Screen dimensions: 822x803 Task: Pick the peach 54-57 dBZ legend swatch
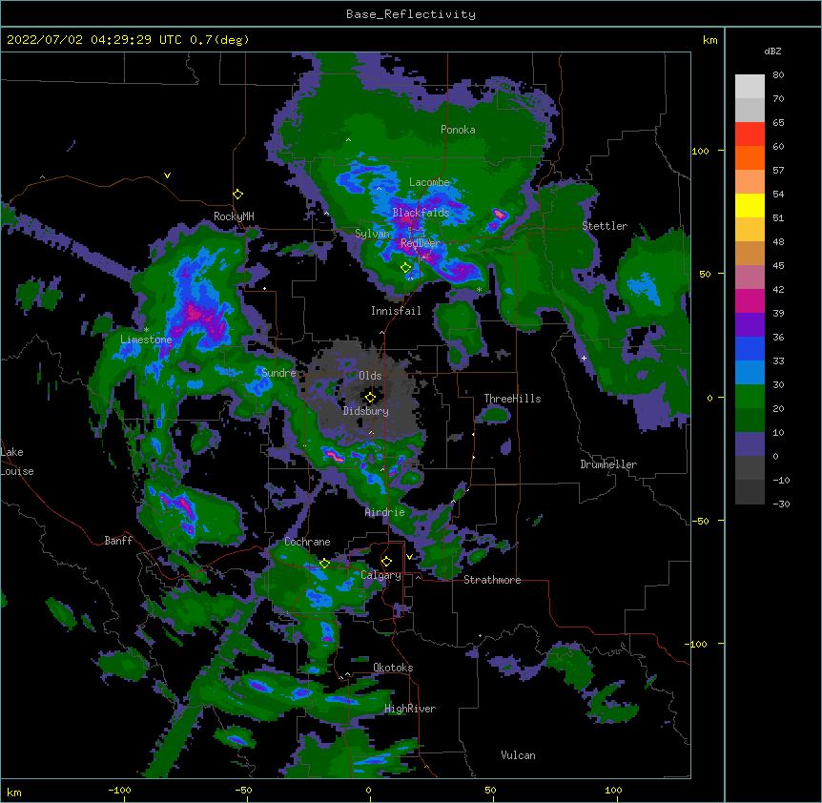[x=750, y=182]
